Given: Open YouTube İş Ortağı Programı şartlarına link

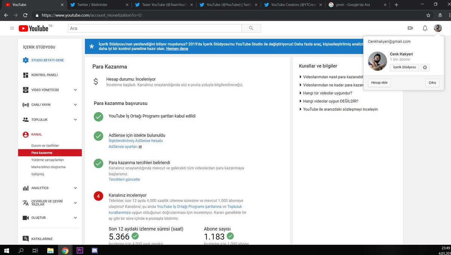Looking at the screenshot, I should [189, 206].
